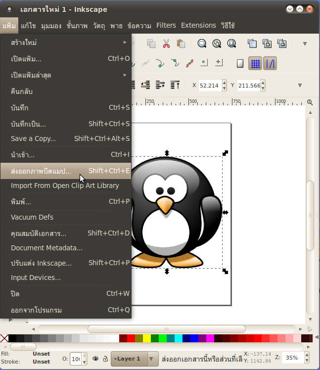
Task: Click the zoom field showing 35%
Action: pyautogui.click(x=293, y=358)
